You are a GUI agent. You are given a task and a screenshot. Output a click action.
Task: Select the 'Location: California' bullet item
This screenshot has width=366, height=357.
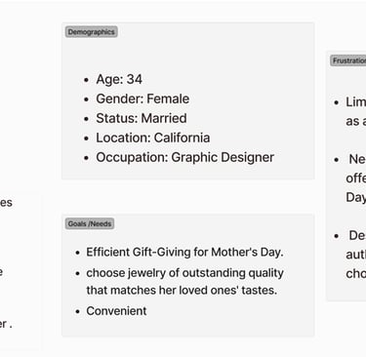(x=153, y=138)
